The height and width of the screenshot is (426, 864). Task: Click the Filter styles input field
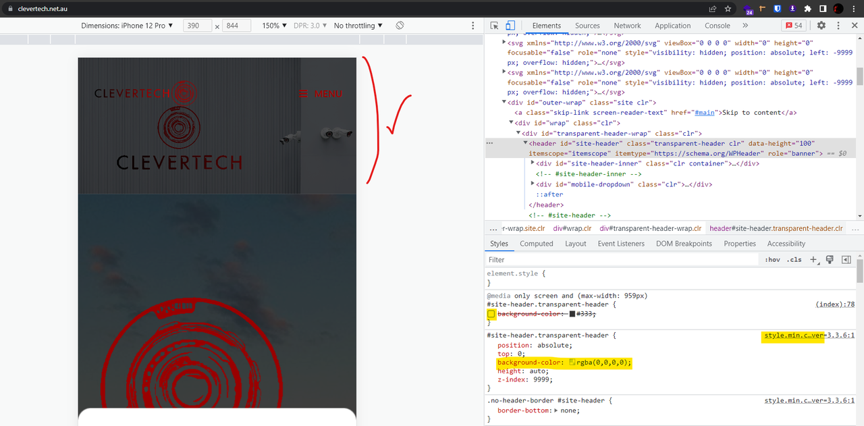coord(621,259)
